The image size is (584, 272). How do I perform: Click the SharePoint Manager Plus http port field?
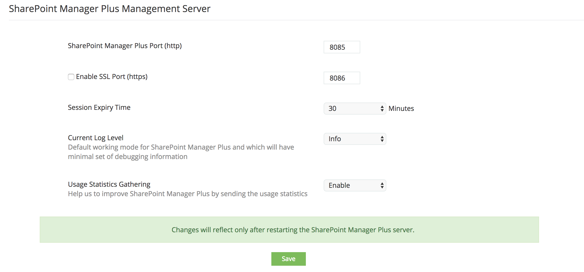click(x=341, y=47)
